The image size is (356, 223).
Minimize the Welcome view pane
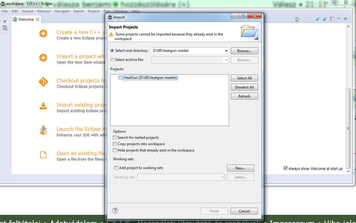coord(339,18)
